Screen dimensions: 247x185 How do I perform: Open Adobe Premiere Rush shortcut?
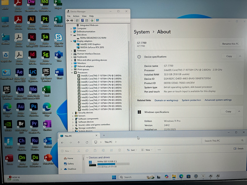35,144
